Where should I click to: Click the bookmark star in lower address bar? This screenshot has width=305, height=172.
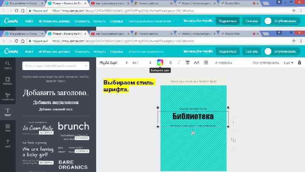(294, 41)
